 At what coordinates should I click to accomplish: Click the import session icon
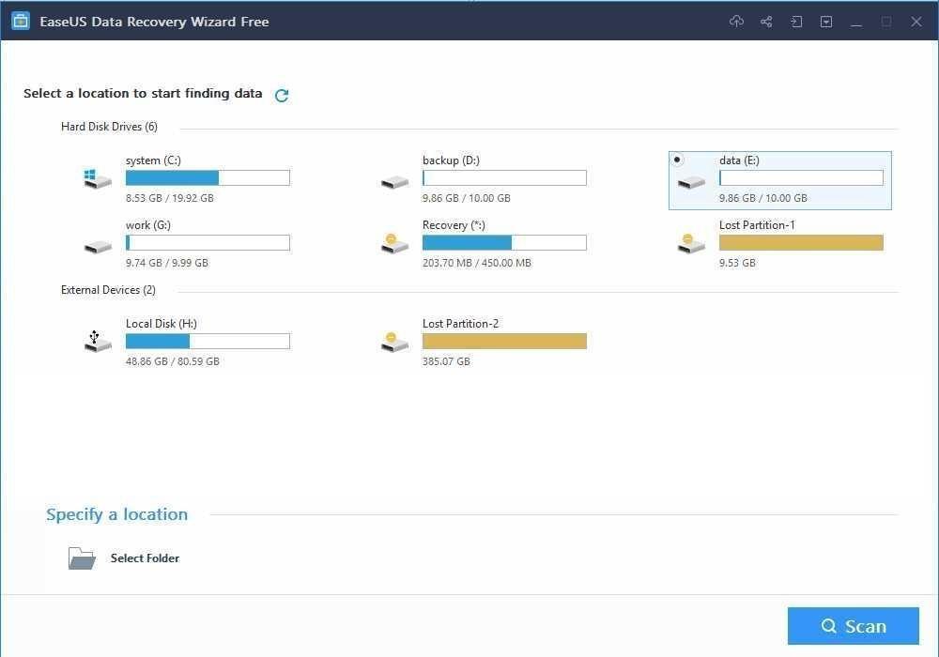point(796,22)
